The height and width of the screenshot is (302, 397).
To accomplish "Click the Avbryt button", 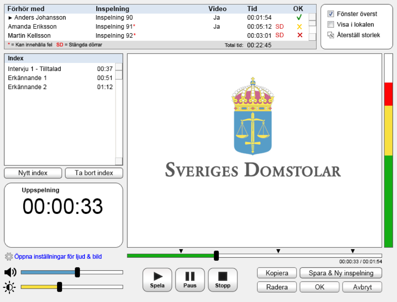I will click(x=362, y=287).
